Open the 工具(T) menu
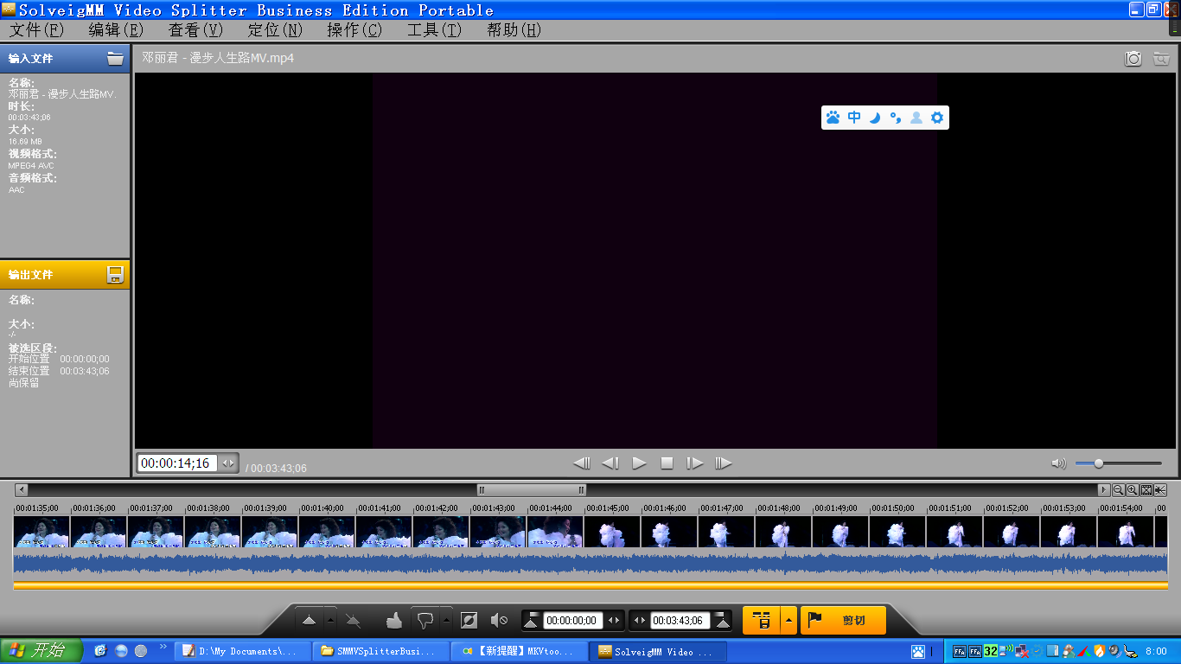1181x664 pixels. pos(434,29)
